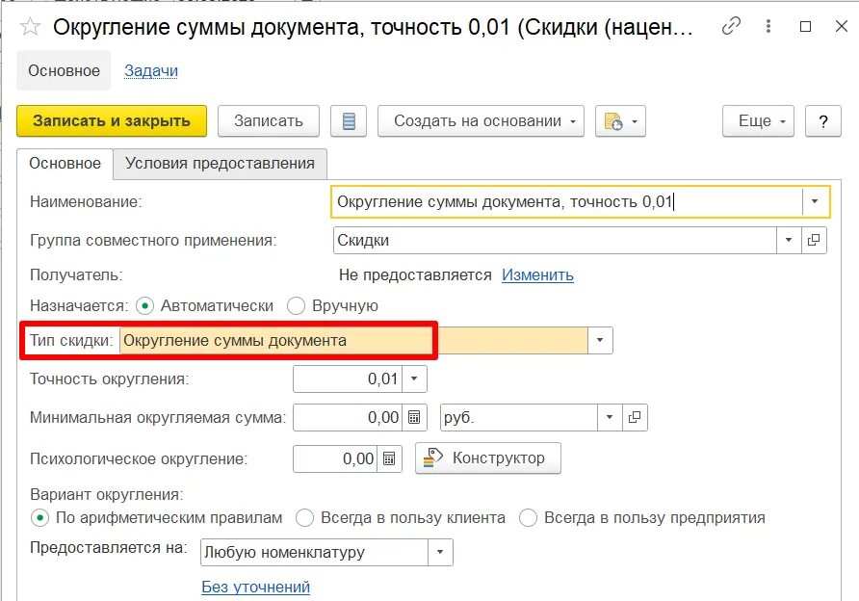The height and width of the screenshot is (601, 859).
Task: Click the list report icon button
Action: (349, 121)
